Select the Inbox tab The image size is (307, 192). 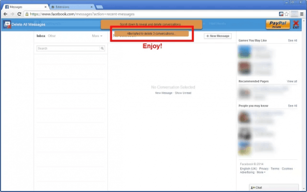click(41, 36)
